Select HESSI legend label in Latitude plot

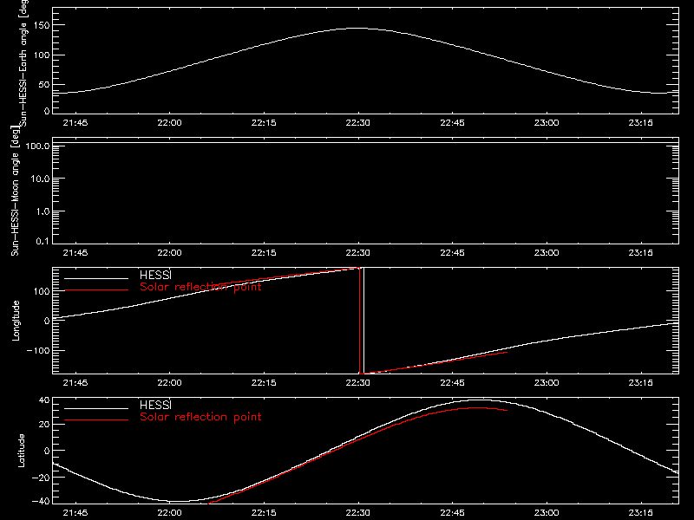point(155,405)
